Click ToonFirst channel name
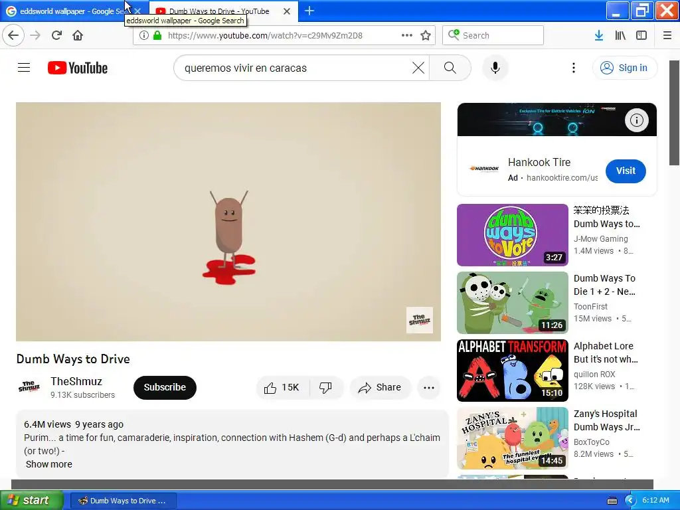The image size is (680, 510). [590, 306]
